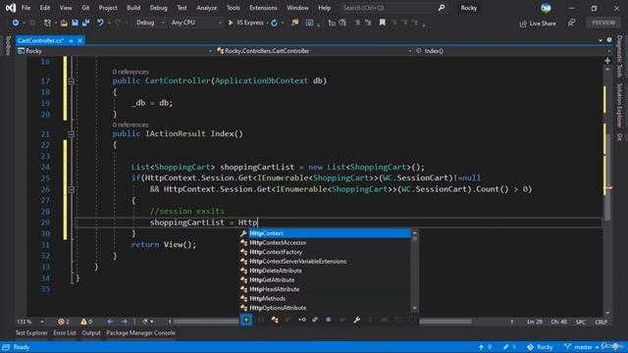Choose HttpOptionsAttribute from completion list
The image size is (628, 353).
coord(325,308)
